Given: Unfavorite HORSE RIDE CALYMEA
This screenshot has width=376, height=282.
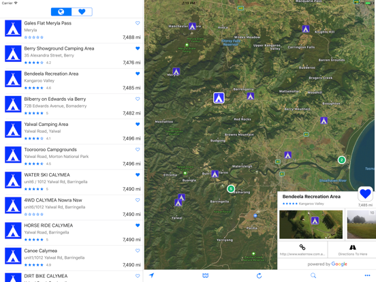Looking at the screenshot, I should point(138,225).
